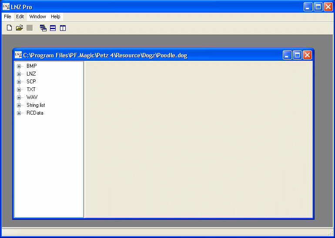The width and height of the screenshot is (335, 238).
Task: Open the Edit menu
Action: click(x=20, y=17)
